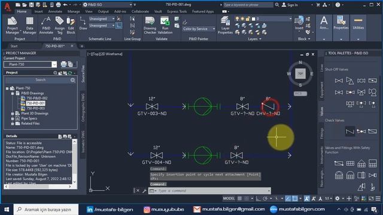Click the layer color swatch in layer dropdown

tap(253, 19)
